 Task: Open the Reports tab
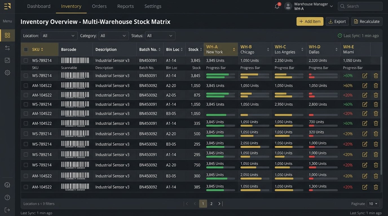[125, 6]
